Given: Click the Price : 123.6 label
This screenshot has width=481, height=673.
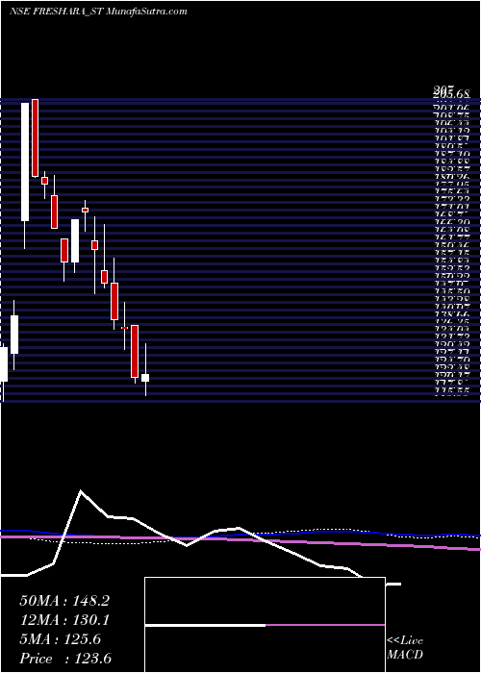Looking at the screenshot, I should tap(65, 659).
